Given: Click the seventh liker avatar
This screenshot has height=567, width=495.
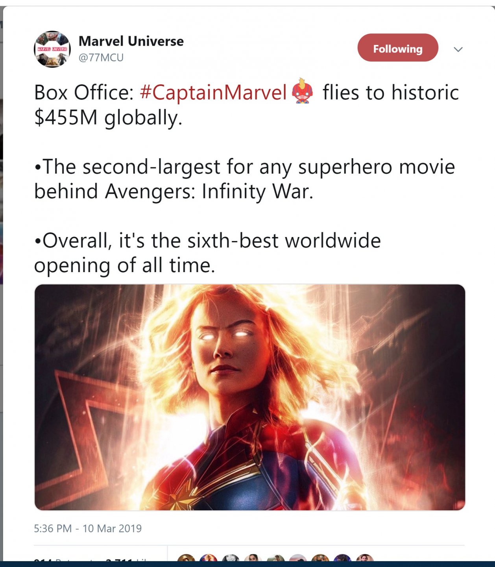Looking at the screenshot, I should coord(320,559).
